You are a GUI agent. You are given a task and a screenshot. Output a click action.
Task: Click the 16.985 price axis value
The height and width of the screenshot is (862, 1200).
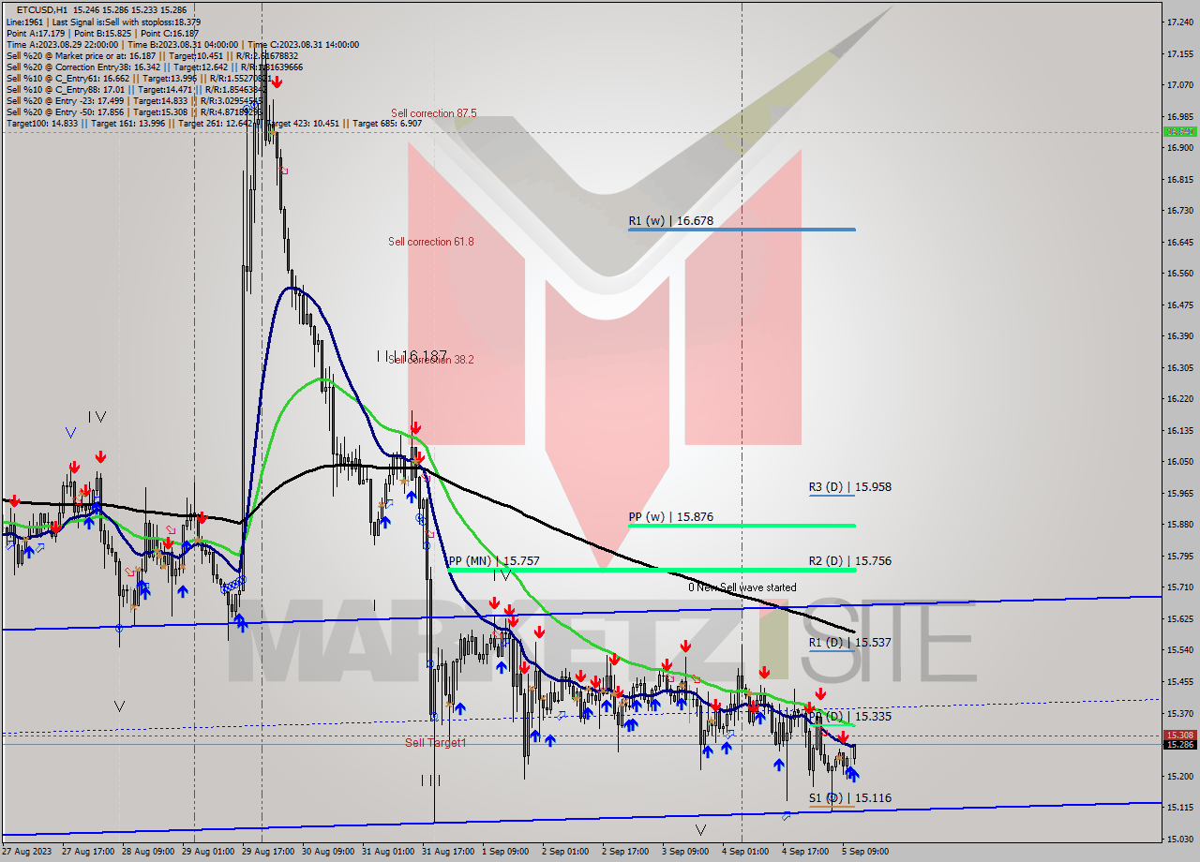pyautogui.click(x=1179, y=116)
